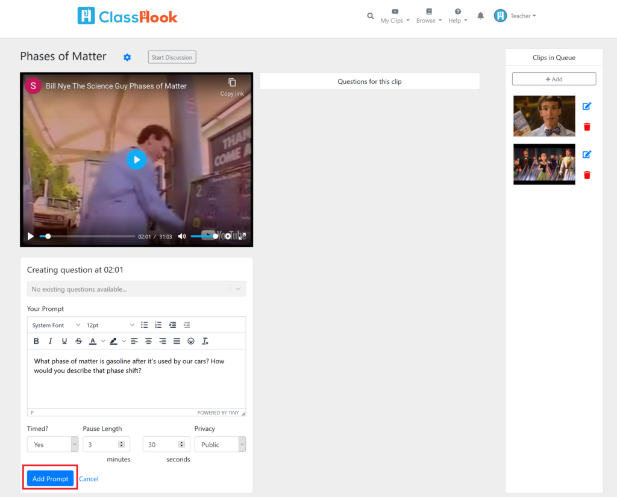Click the notifications bell icon
617x497 pixels.
pos(480,16)
